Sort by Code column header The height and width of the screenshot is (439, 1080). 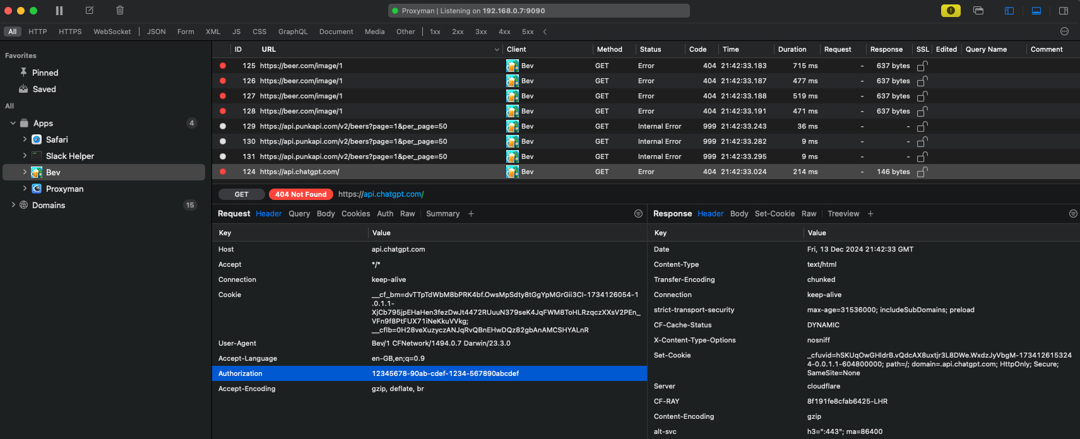click(x=697, y=49)
